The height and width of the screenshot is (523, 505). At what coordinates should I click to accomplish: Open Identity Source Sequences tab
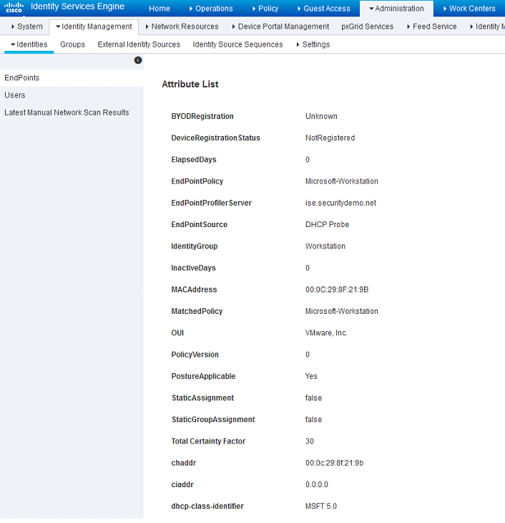[x=238, y=44]
